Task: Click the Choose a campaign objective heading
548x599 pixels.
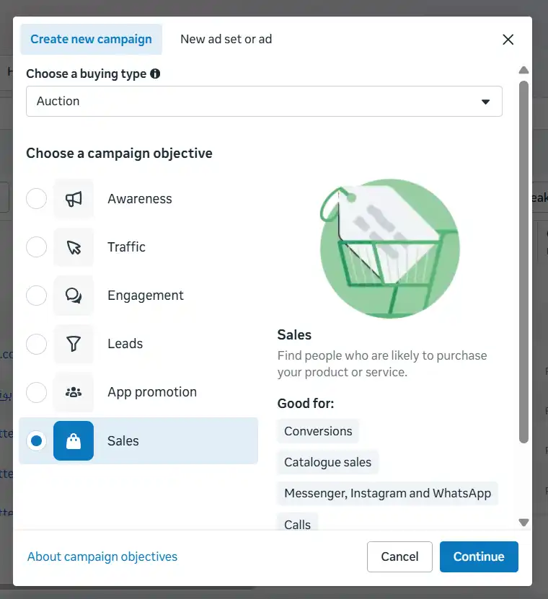Action: pos(119,154)
